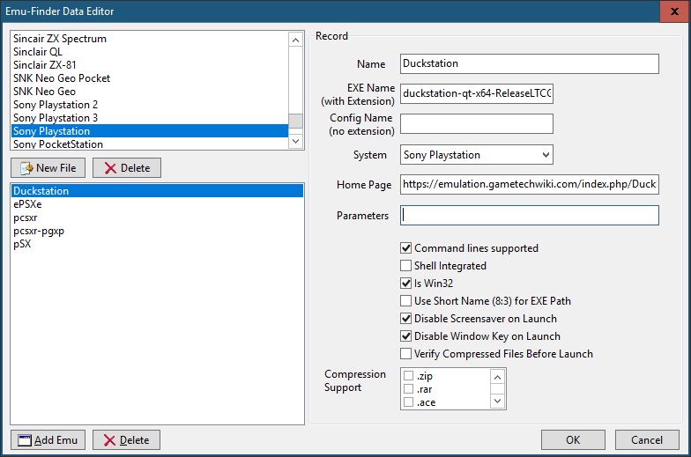
Task: Select the SNK Neo Geo system entry
Action: [150, 92]
